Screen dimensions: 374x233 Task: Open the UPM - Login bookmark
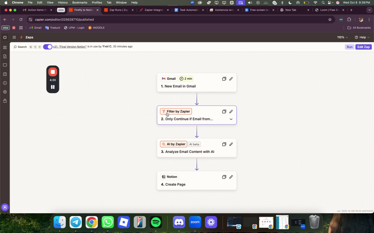click(74, 28)
